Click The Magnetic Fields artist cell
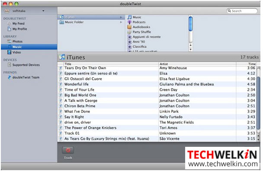This screenshot has height=171, width=263. click(197, 122)
